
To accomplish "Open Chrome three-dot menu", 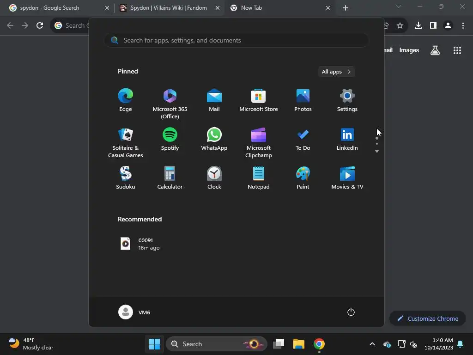I will (x=463, y=26).
